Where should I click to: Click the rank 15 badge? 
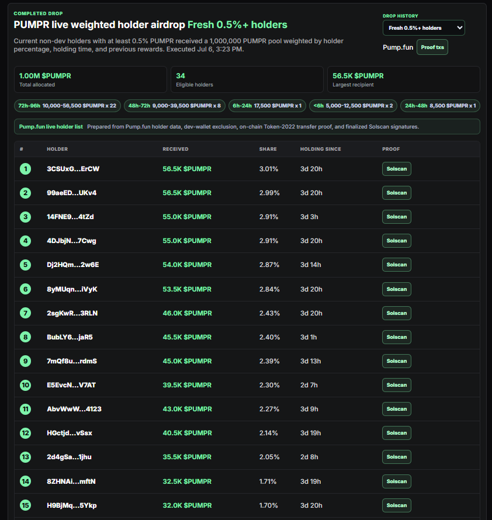tap(26, 505)
